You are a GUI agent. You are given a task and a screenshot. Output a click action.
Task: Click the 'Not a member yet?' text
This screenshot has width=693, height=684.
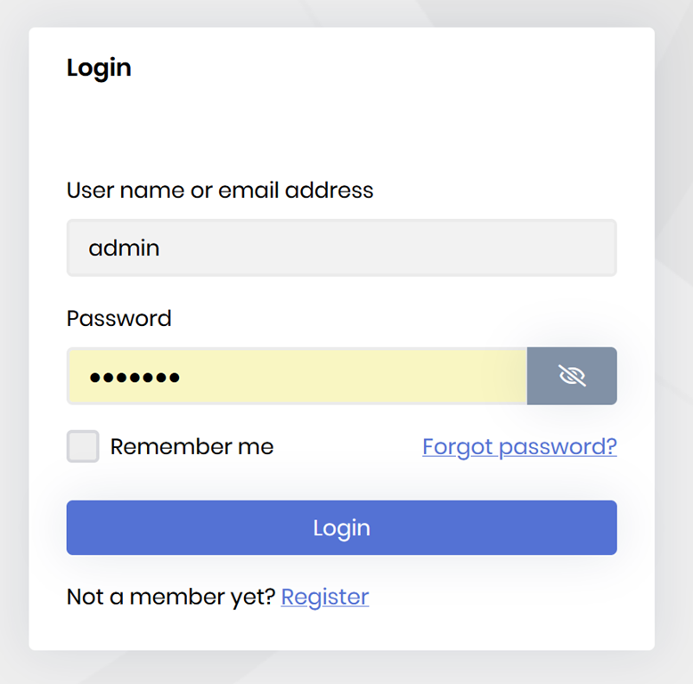pyautogui.click(x=171, y=596)
